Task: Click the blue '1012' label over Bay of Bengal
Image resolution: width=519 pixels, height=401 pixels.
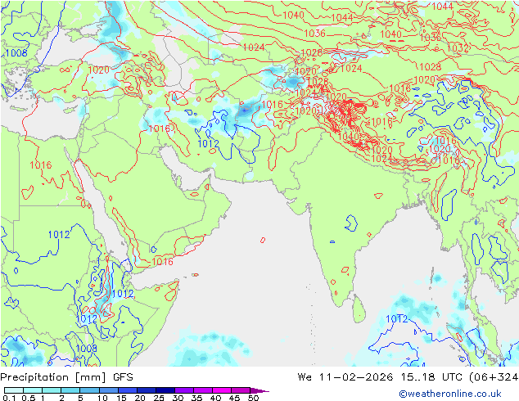Action: pyautogui.click(x=397, y=319)
